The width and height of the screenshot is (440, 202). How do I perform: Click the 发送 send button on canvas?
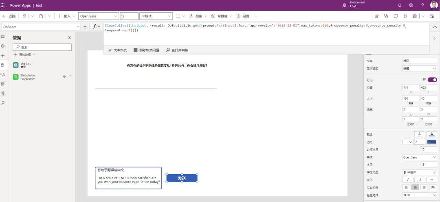click(182, 178)
